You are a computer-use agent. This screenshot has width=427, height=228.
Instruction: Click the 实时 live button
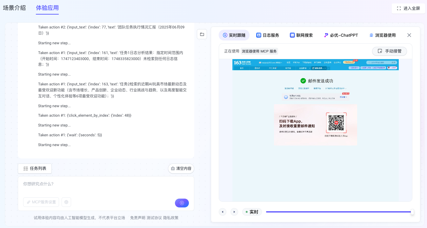252,212
